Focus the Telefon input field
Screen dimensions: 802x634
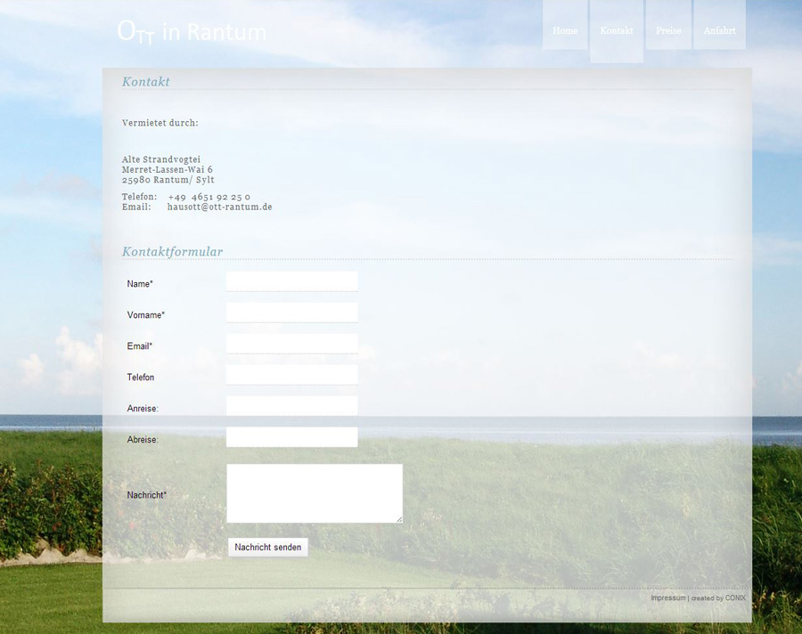point(291,375)
